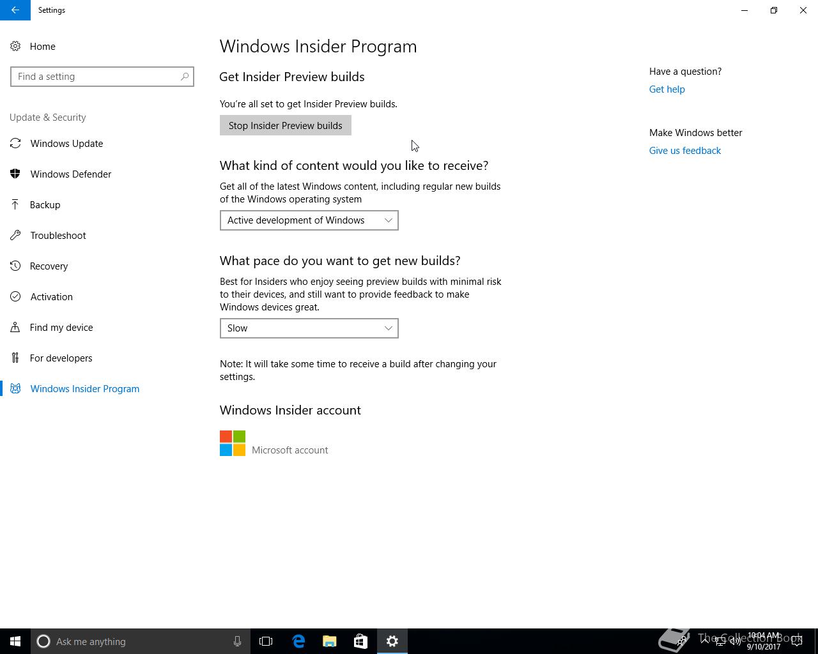
Task: Click the Microsoft logo account icon
Action: 233,443
